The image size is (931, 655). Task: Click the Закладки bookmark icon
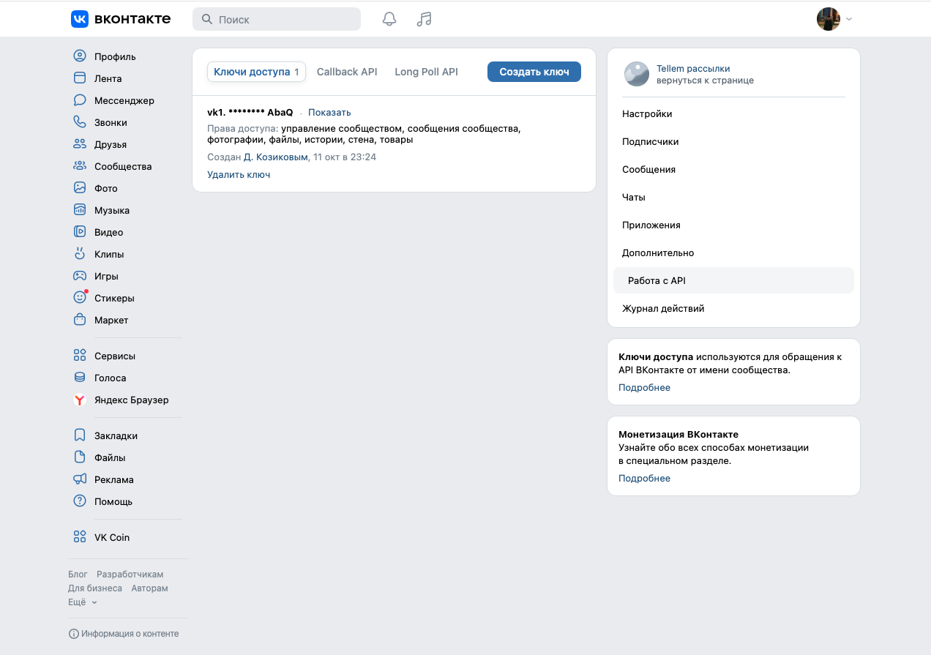tap(80, 435)
